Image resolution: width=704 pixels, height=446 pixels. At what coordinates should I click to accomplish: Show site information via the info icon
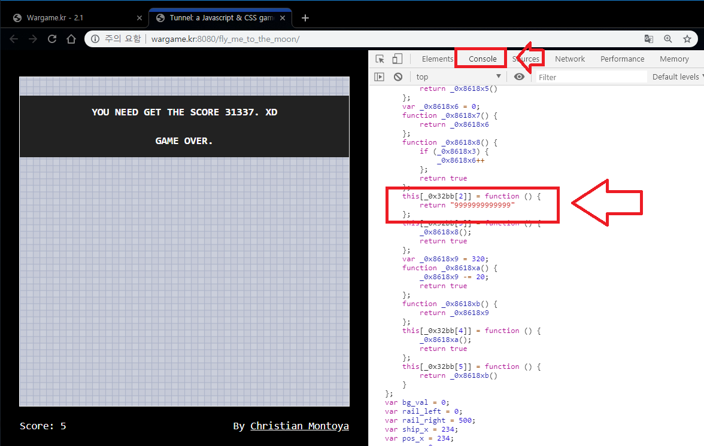coord(95,39)
